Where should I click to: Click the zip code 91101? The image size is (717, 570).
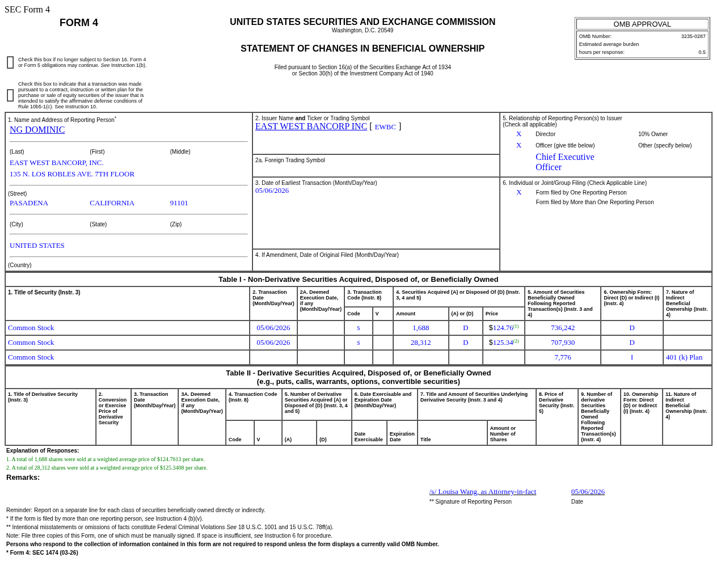(x=179, y=203)
